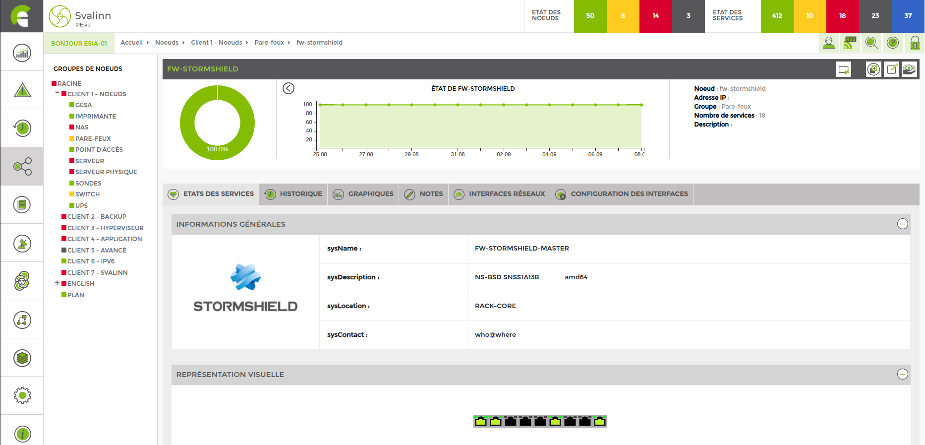This screenshot has width=925, height=445.
Task: Expand the English tree group
Action: click(x=57, y=283)
